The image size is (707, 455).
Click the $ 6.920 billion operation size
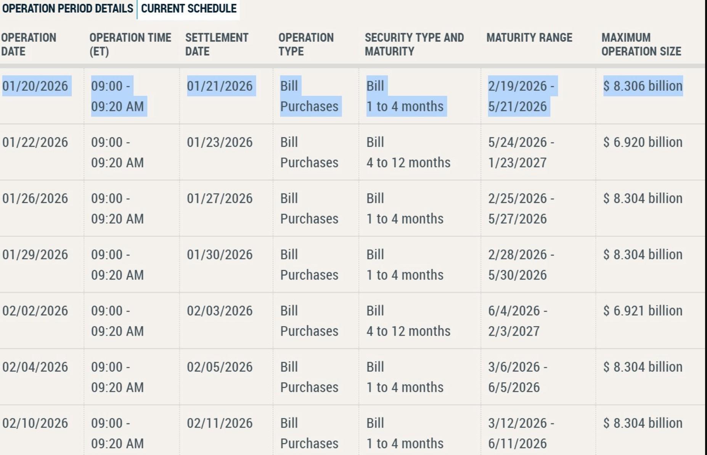643,142
